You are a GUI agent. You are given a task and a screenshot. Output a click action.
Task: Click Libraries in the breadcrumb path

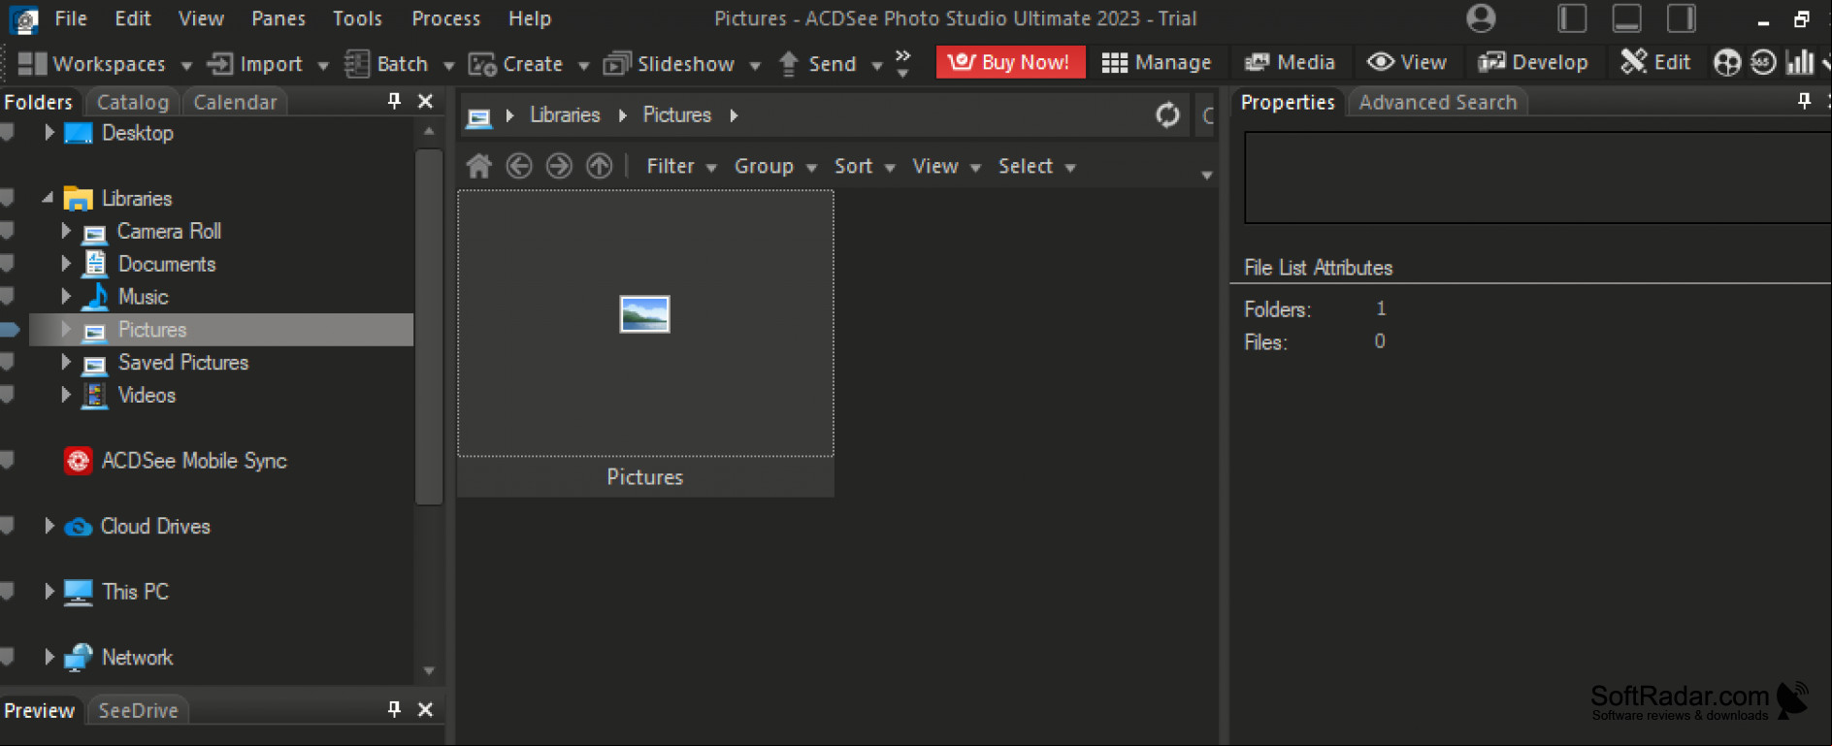click(565, 115)
